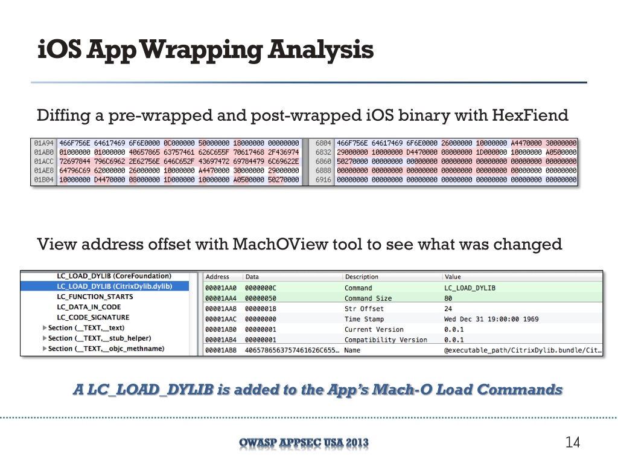Click Wed Dec 31 19:00:00 1969 value
The image size is (618, 464).
(x=491, y=319)
